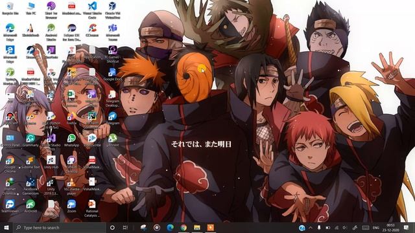This screenshot has height=233, width=415.
Task: Open File Explorer from taskbar
Action: [197, 227]
